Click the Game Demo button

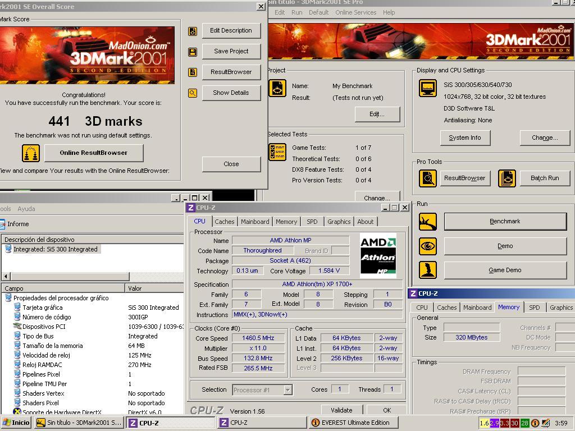point(505,270)
